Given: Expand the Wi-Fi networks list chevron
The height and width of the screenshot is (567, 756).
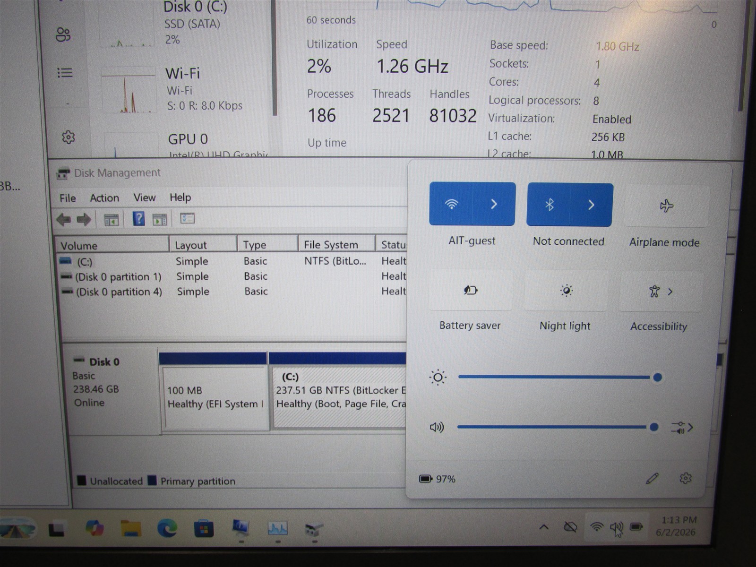Looking at the screenshot, I should click(x=494, y=204).
